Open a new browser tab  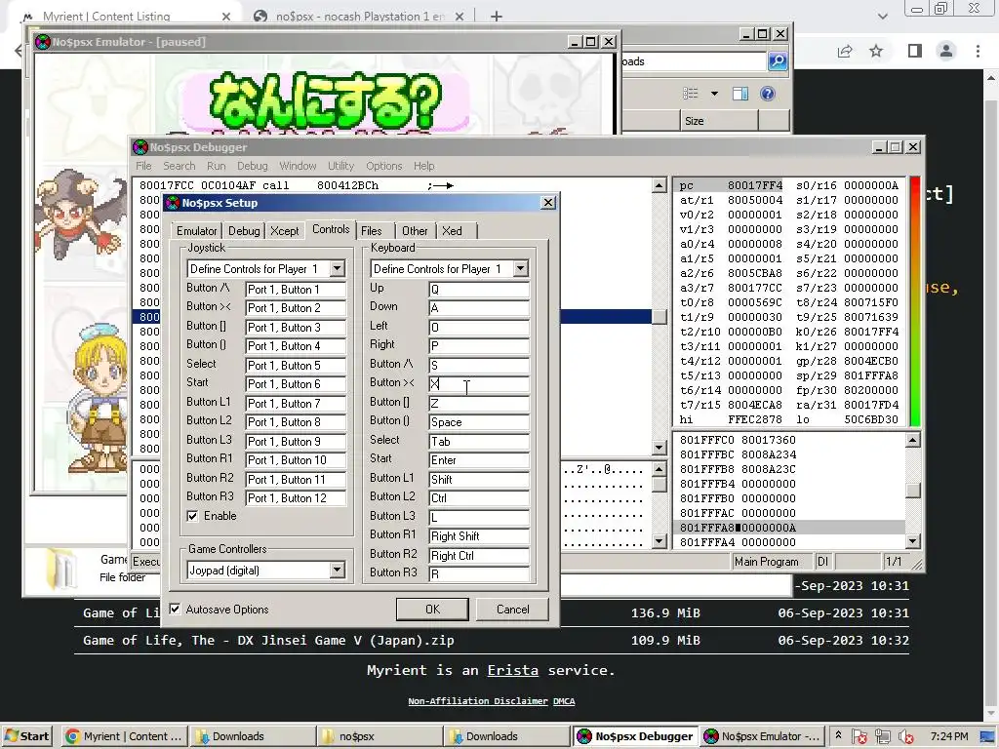tap(497, 17)
